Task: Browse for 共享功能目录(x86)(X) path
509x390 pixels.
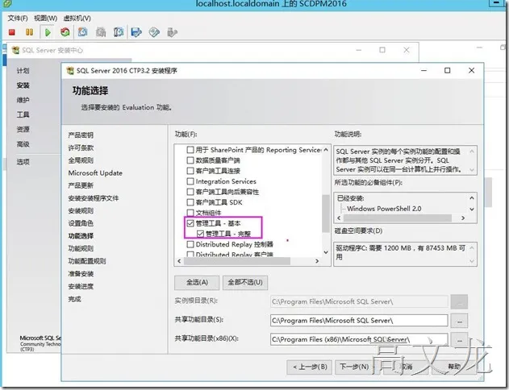Action: (459, 340)
